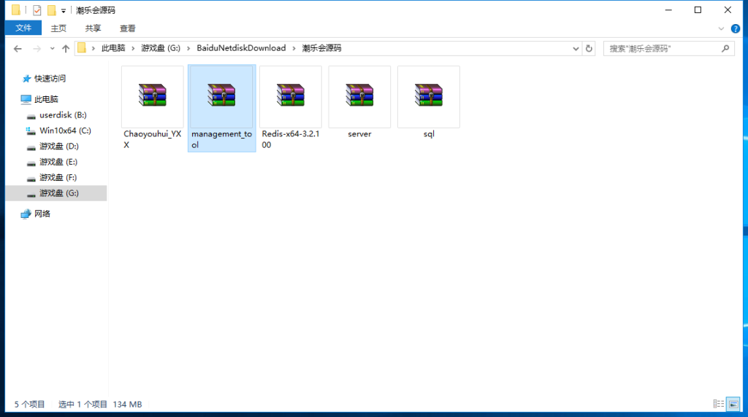748x417 pixels.
Task: Click the Properties quick access icon
Action: 37,10
